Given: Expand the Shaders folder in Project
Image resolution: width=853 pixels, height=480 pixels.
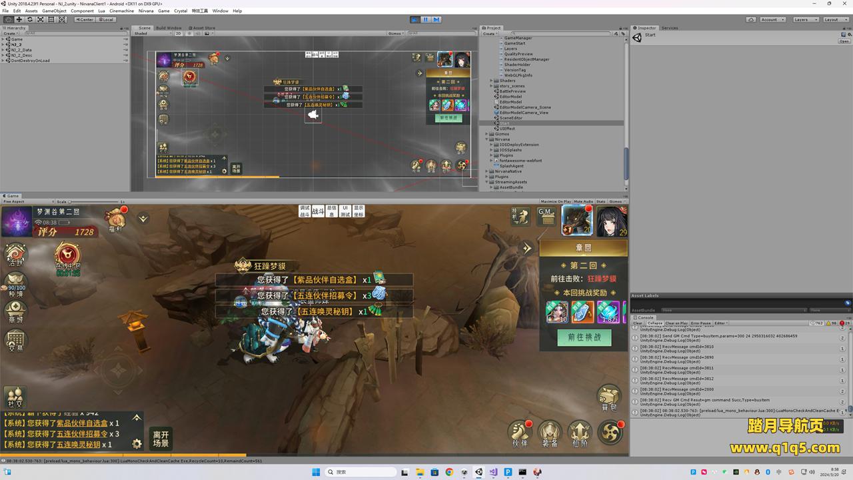Looking at the screenshot, I should [x=492, y=81].
